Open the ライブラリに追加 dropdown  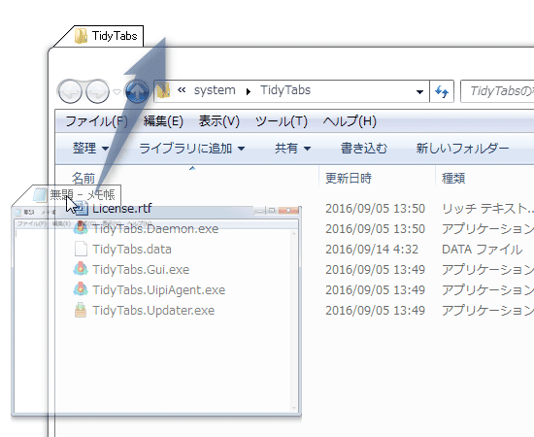click(191, 149)
